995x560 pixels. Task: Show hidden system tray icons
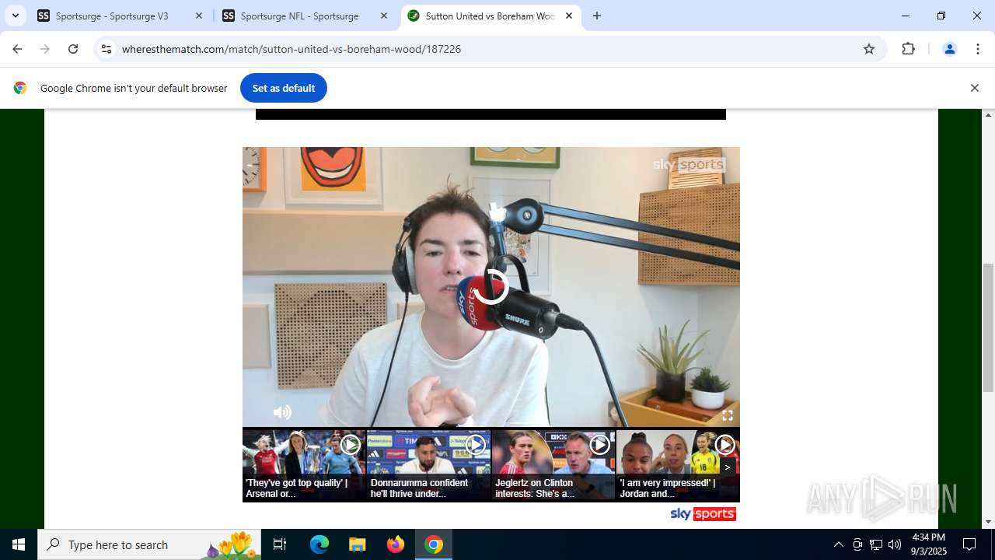click(838, 544)
